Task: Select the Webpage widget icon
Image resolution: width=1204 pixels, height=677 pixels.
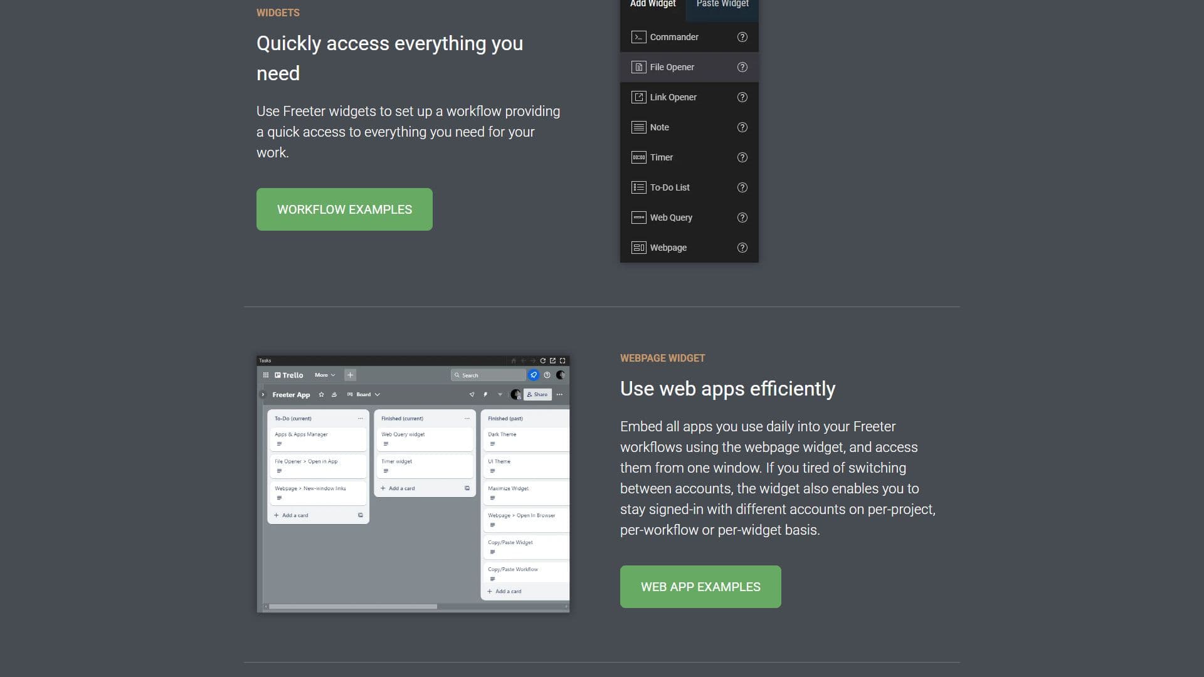Action: 638,248
